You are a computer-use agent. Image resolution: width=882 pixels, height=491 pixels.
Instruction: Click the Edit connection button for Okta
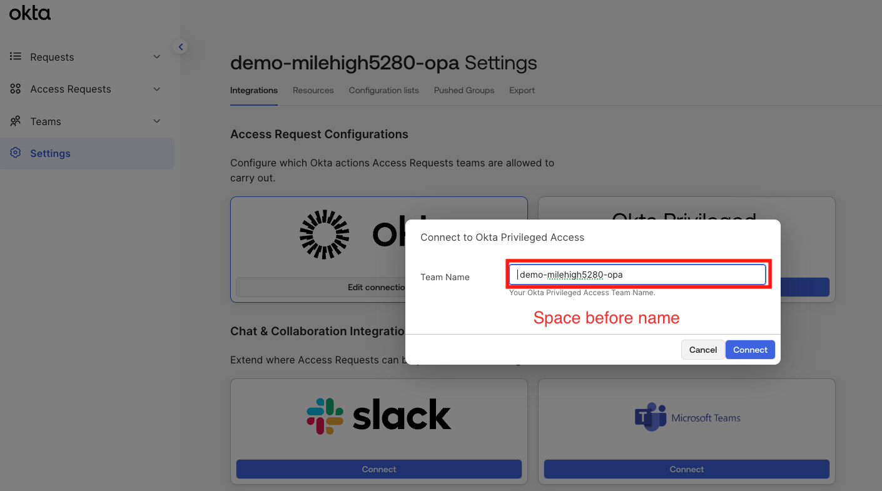pyautogui.click(x=320, y=287)
